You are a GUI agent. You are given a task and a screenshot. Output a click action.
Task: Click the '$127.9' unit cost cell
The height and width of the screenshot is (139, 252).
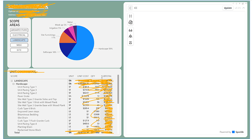click(x=86, y=121)
